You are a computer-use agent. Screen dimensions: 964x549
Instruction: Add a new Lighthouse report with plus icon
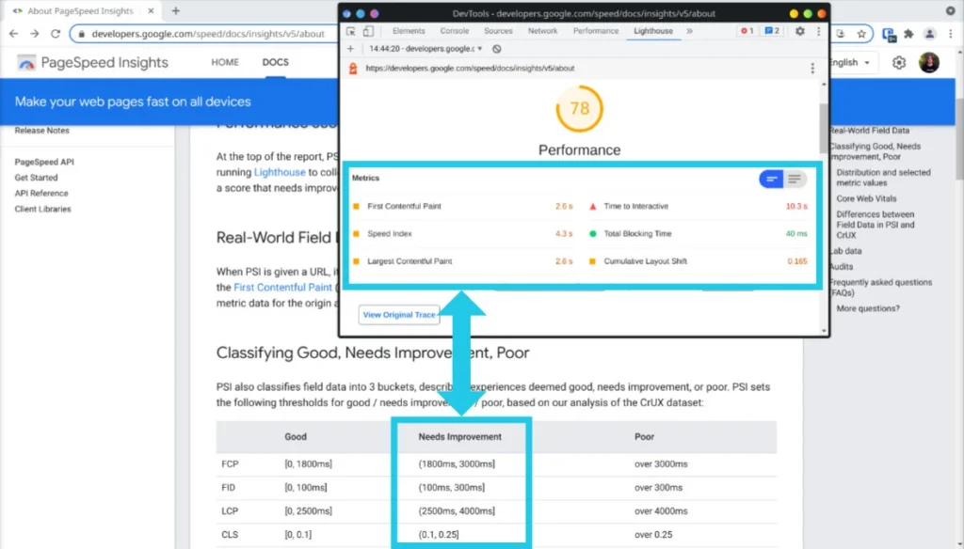pyautogui.click(x=350, y=49)
